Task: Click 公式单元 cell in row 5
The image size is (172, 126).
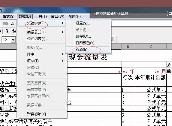Action: (151, 115)
